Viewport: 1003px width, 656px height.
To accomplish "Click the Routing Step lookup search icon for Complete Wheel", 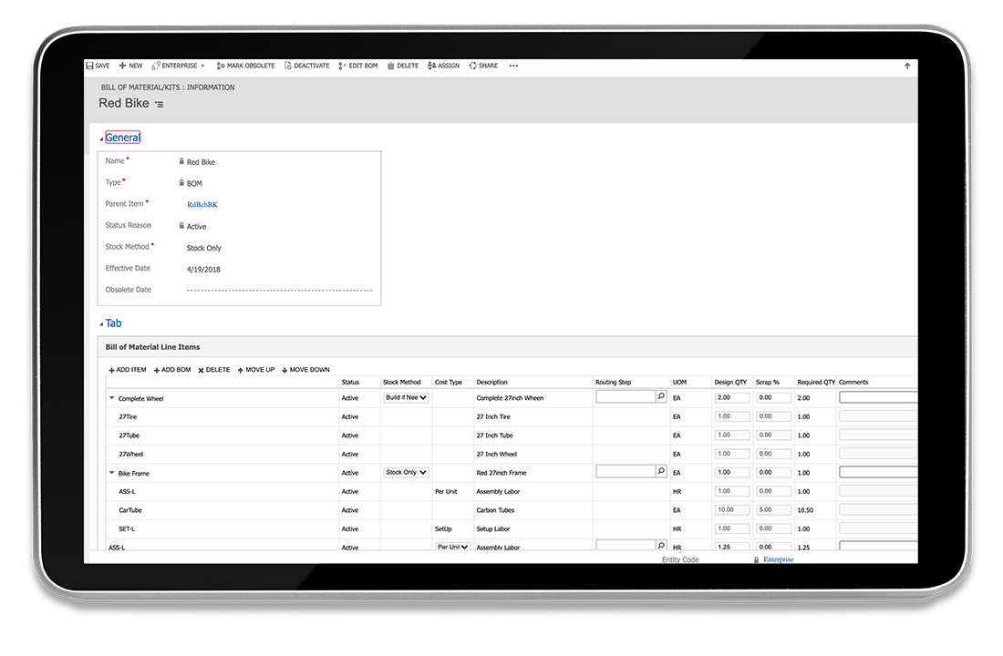I will point(660,397).
